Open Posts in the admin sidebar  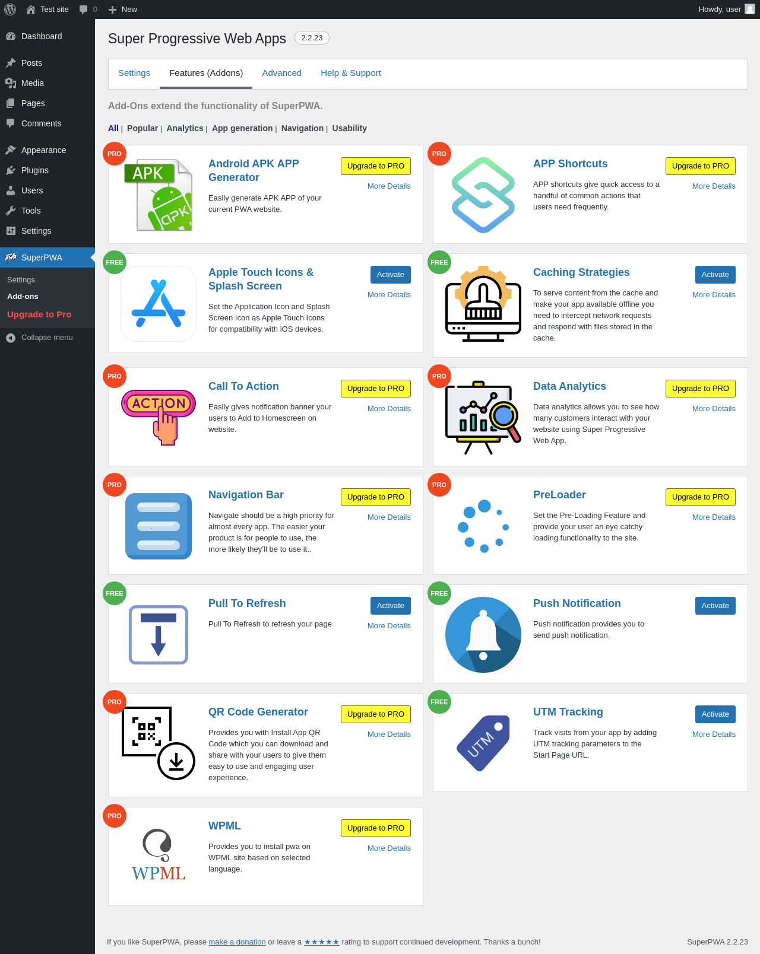(47, 63)
